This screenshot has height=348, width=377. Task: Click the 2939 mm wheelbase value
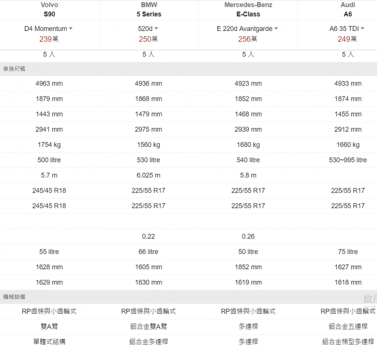point(248,130)
